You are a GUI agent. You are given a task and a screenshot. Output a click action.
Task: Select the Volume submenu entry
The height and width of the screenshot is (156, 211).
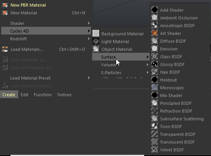tap(121, 65)
